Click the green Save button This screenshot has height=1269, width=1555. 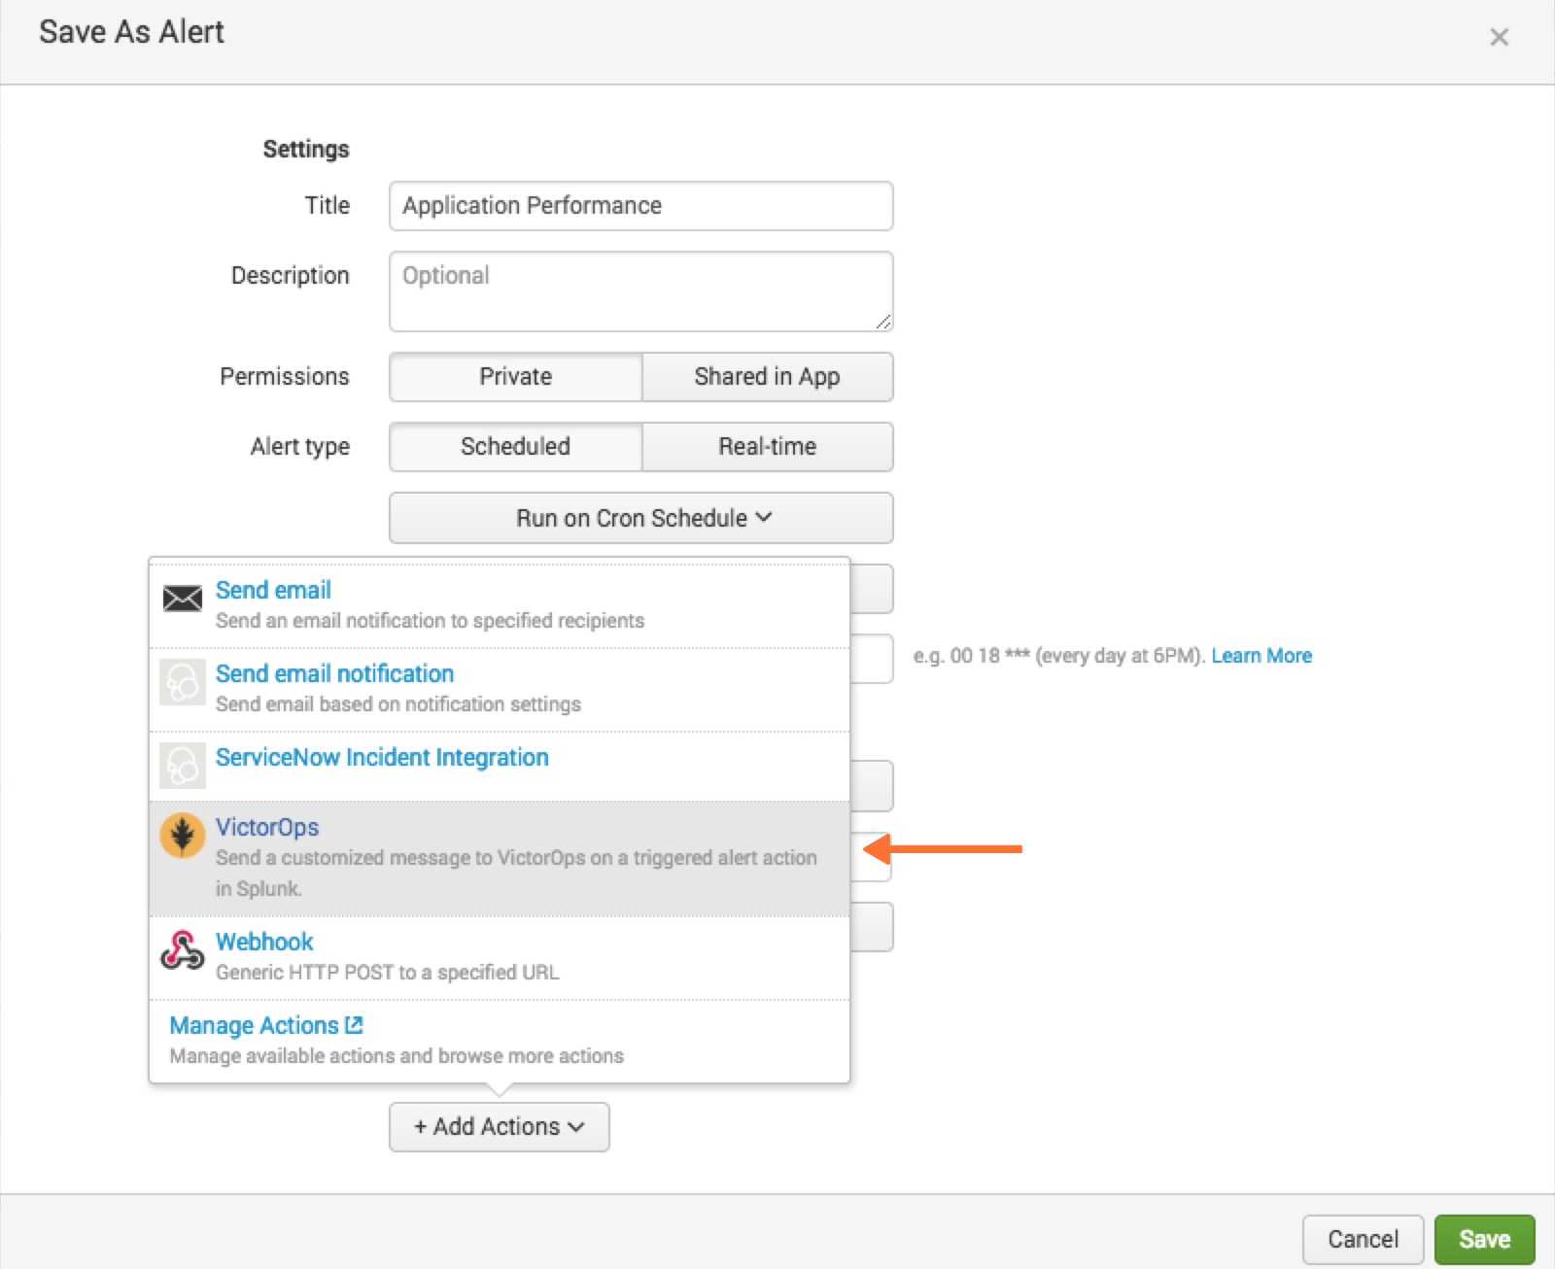(x=1484, y=1239)
